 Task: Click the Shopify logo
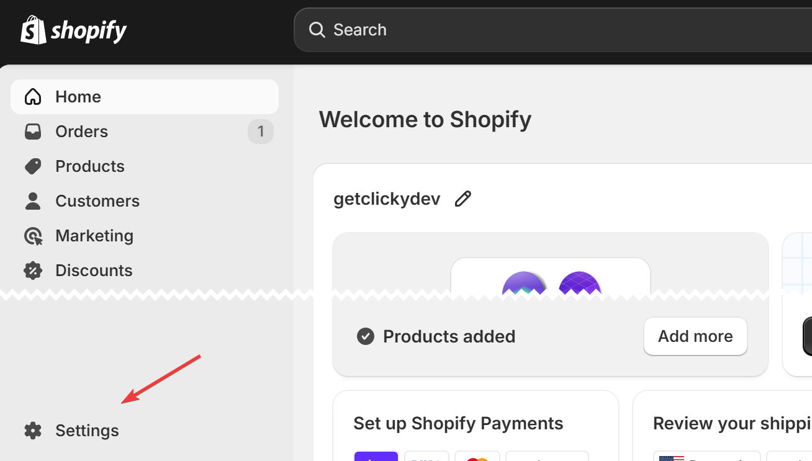coord(73,30)
